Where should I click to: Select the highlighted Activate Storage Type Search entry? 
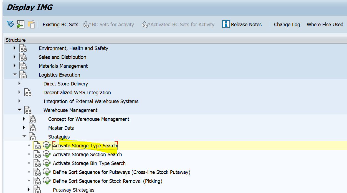[x=85, y=145]
